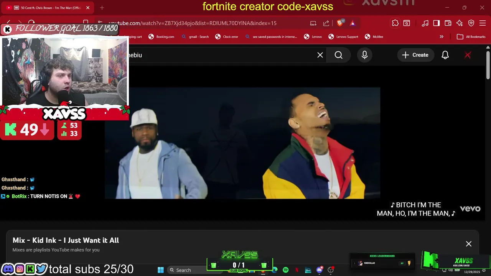Open the Booking.com bookmark
Screen dimensions: 491x276
[161, 37]
